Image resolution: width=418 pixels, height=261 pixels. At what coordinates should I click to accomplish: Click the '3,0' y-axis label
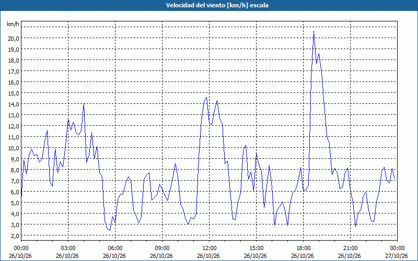pyautogui.click(x=15, y=224)
